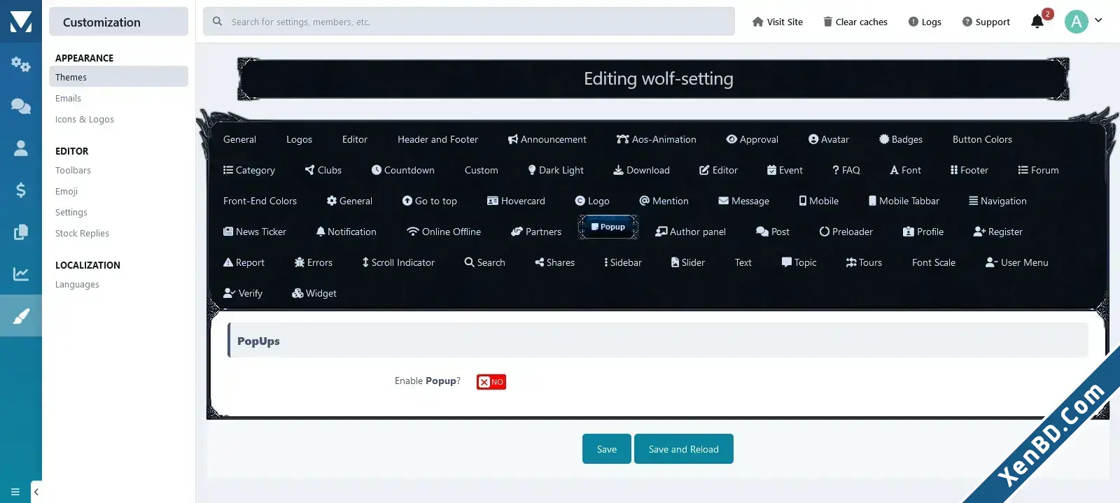Open the Category tab
The width and height of the screenshot is (1120, 503).
(x=249, y=170)
